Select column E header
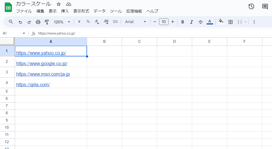Image resolution: width=272 pixels, height=149 pixels. (209, 42)
